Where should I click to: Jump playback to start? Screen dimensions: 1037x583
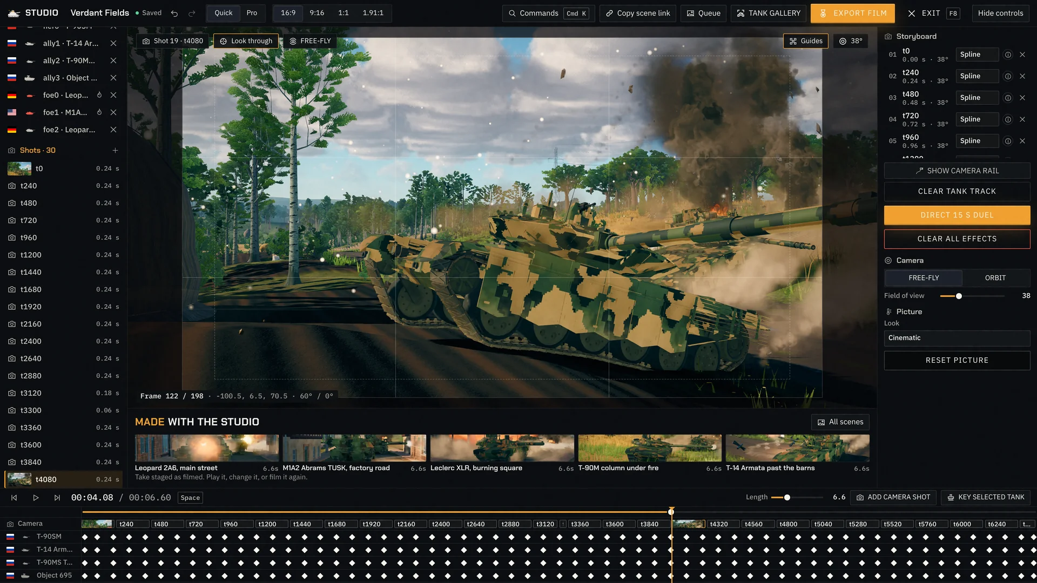pos(14,498)
